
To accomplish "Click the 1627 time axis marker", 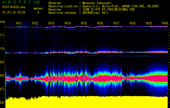I will pos(116,23).
